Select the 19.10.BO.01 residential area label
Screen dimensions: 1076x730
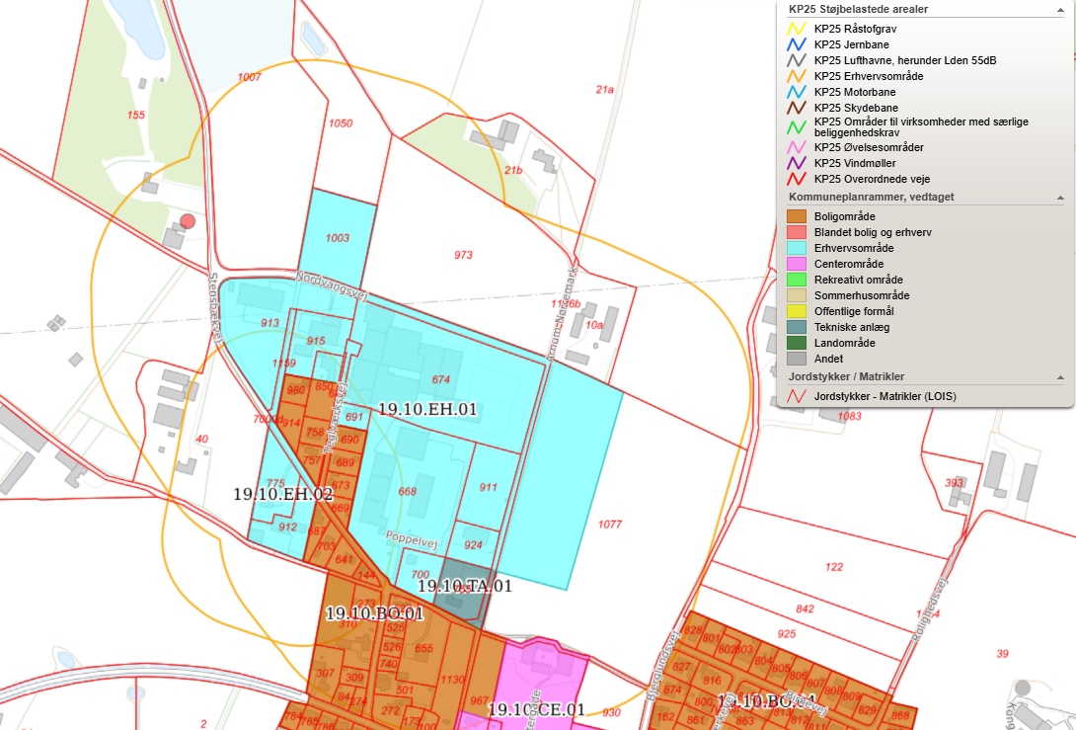374,613
